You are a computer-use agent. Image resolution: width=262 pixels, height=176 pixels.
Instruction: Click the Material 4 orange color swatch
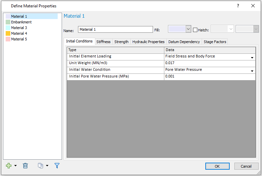coord(8,33)
